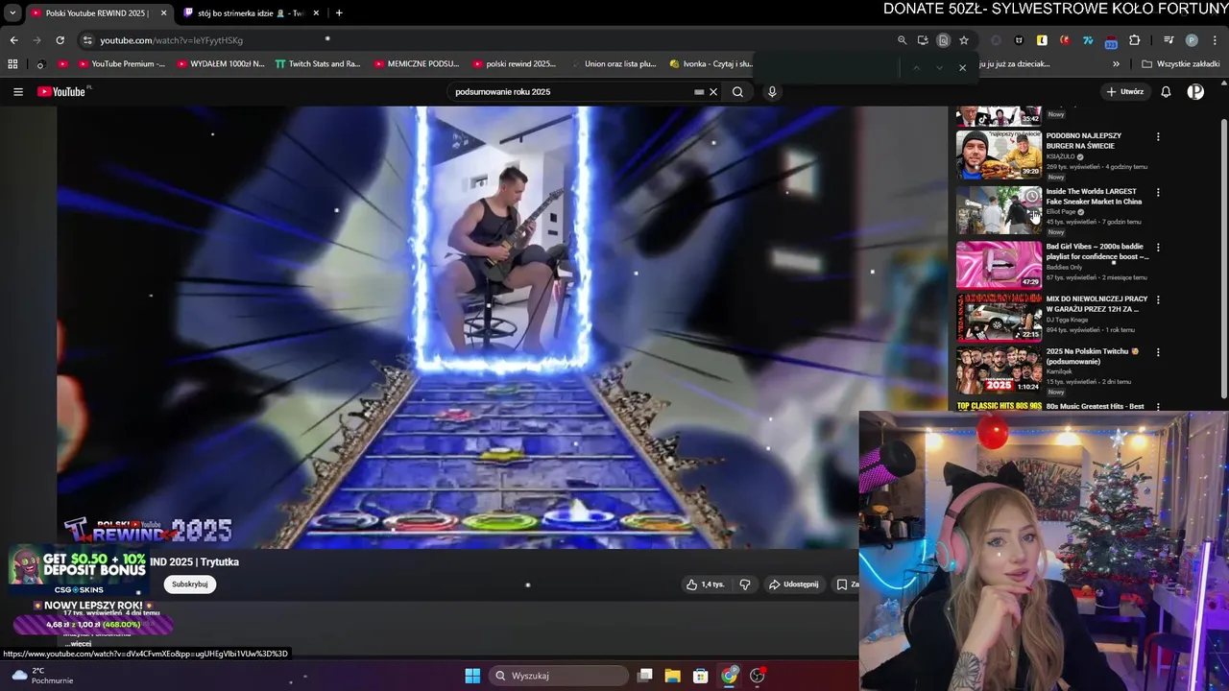Screen dimensions: 1229x691
Task: Open WYDAŁEM 1000zł bookmark
Action: coord(221,64)
